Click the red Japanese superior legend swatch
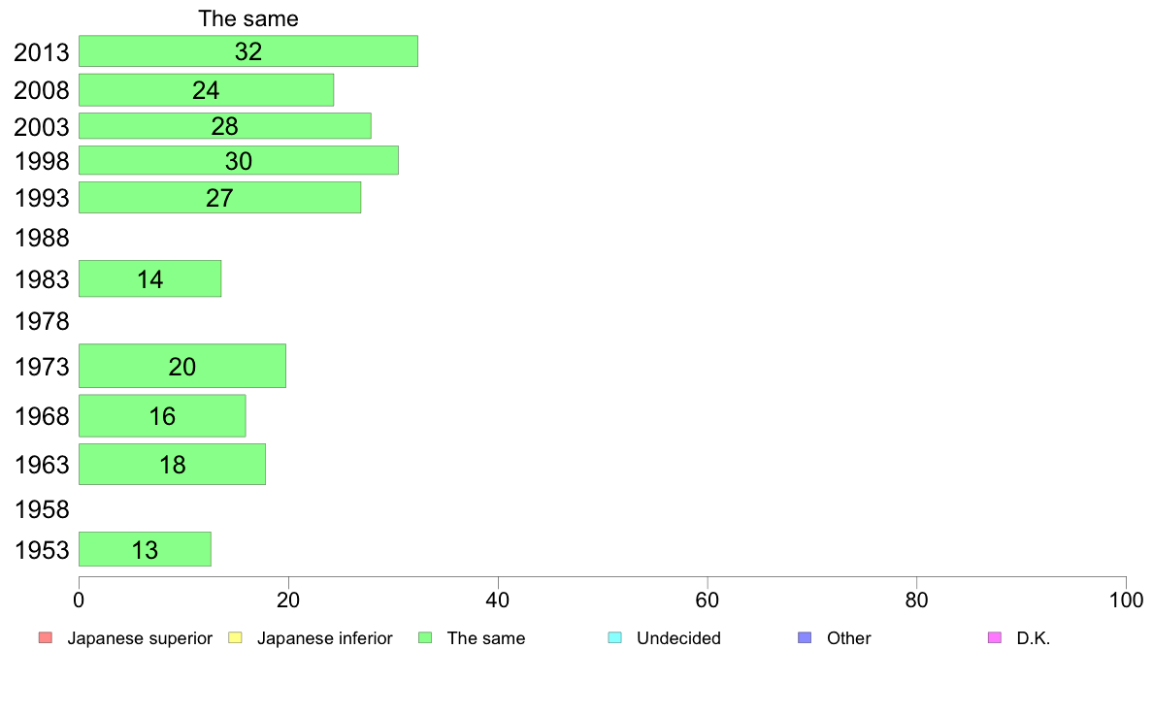1153x714 pixels. pyautogui.click(x=46, y=637)
